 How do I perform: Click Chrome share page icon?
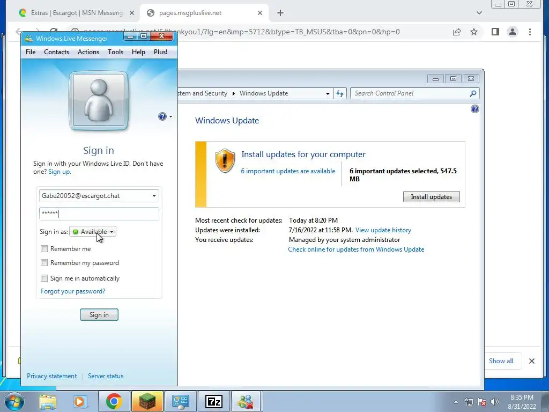(457, 32)
